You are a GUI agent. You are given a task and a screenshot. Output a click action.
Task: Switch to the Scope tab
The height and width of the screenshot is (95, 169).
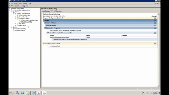click(43, 11)
